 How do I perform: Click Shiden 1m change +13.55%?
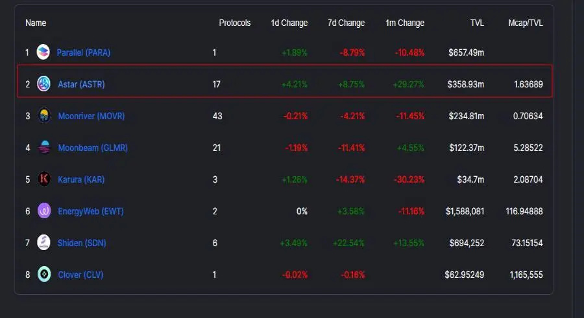[409, 243]
